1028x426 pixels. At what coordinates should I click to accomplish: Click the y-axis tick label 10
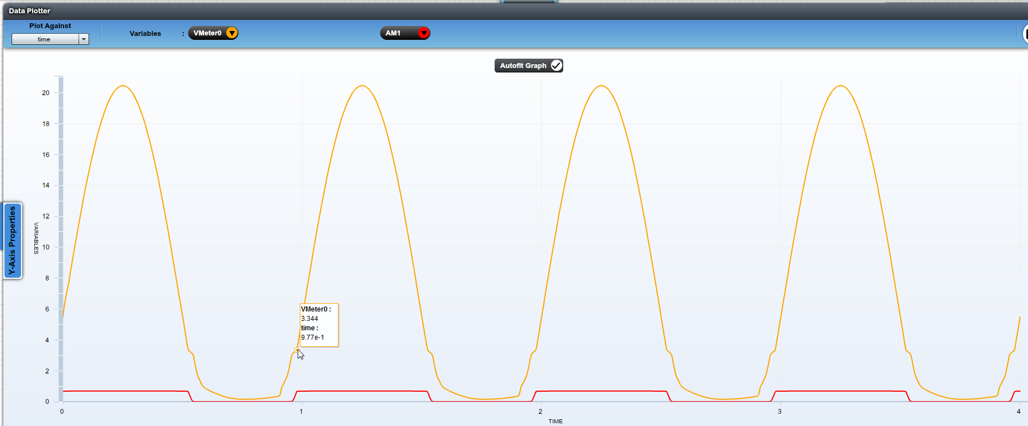pos(45,247)
